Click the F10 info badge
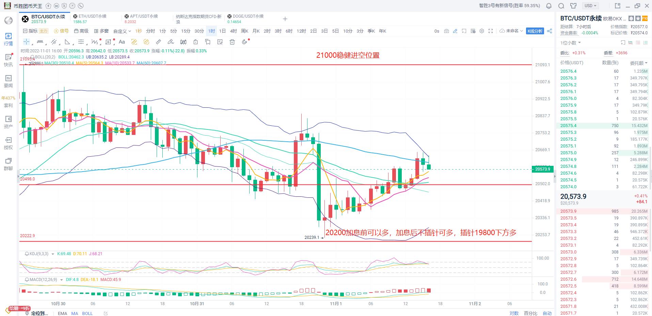The height and width of the screenshot is (316, 652). click(645, 18)
